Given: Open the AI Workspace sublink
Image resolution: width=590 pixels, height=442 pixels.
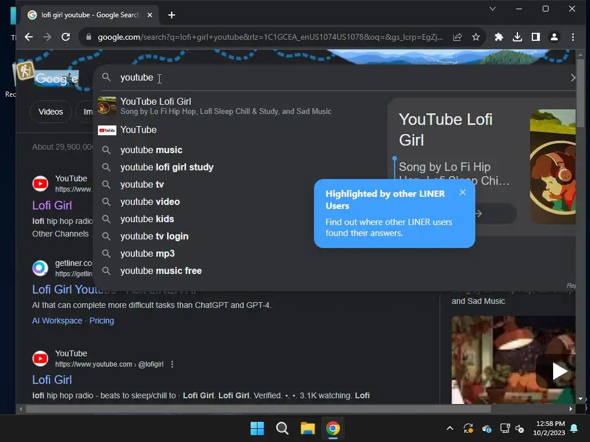Looking at the screenshot, I should [57, 321].
